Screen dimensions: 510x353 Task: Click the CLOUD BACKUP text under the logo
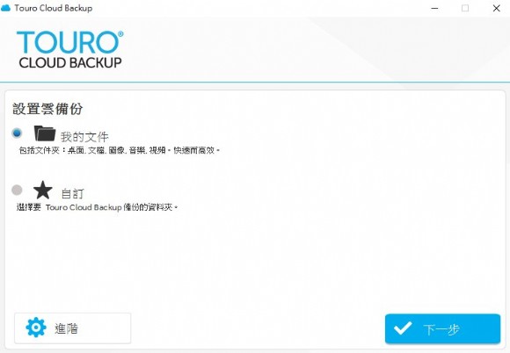click(x=70, y=62)
